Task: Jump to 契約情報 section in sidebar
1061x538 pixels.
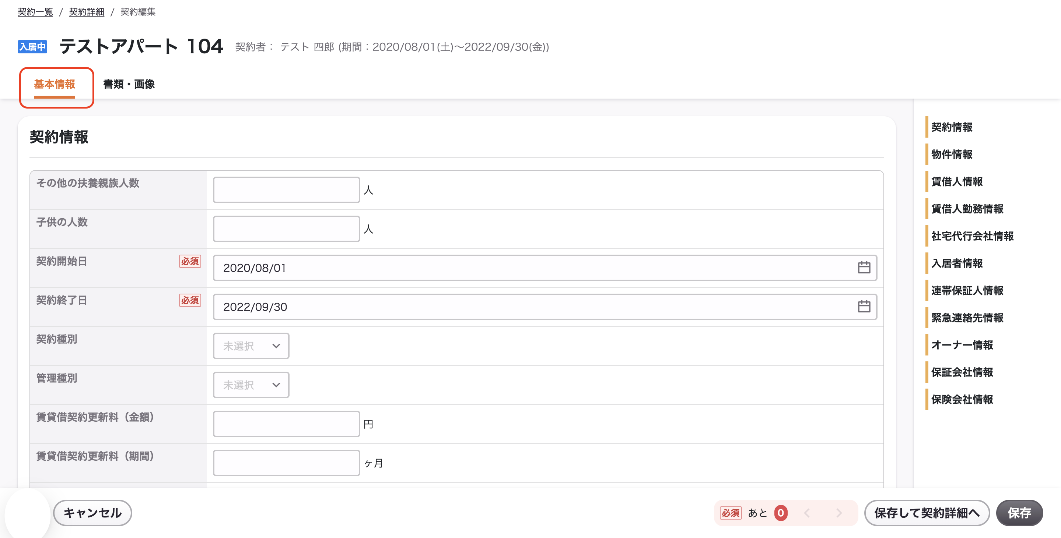Action: pos(952,127)
